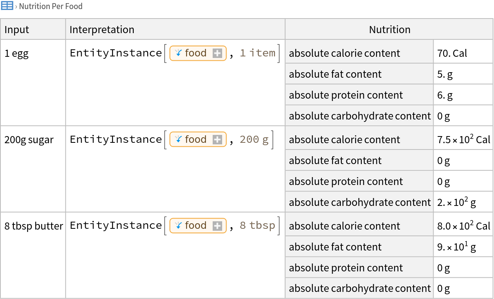
Task: Click the 200 g quantity
Action: pyautogui.click(x=254, y=140)
